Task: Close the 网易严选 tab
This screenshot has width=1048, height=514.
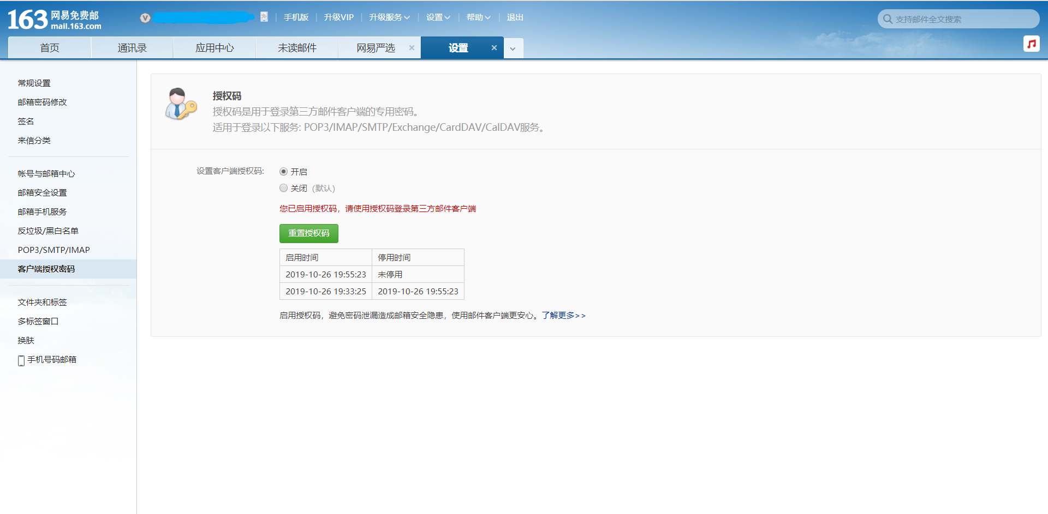Action: 412,47
